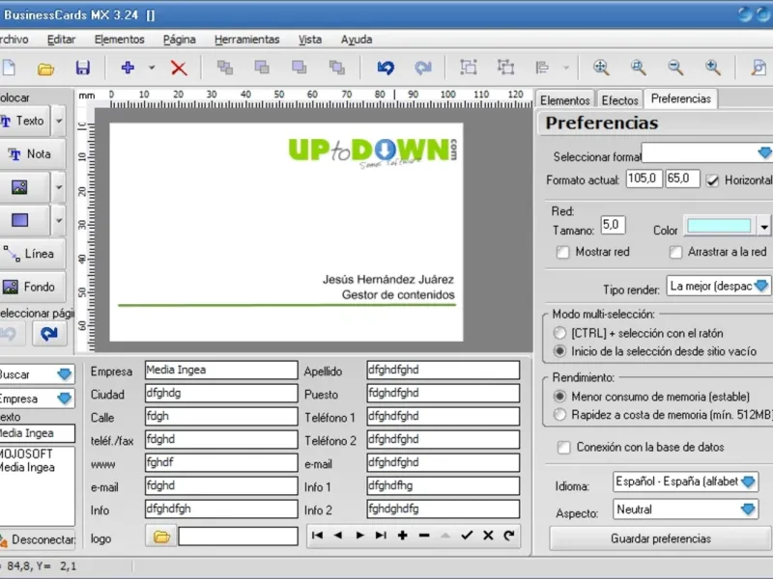The height and width of the screenshot is (579, 773).
Task: Open the Tipo render dropdown
Action: pyautogui.click(x=761, y=286)
